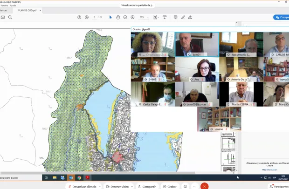Click the zoom in plus icon
Viewport: 289px width, 189px height.
pos(133,17)
